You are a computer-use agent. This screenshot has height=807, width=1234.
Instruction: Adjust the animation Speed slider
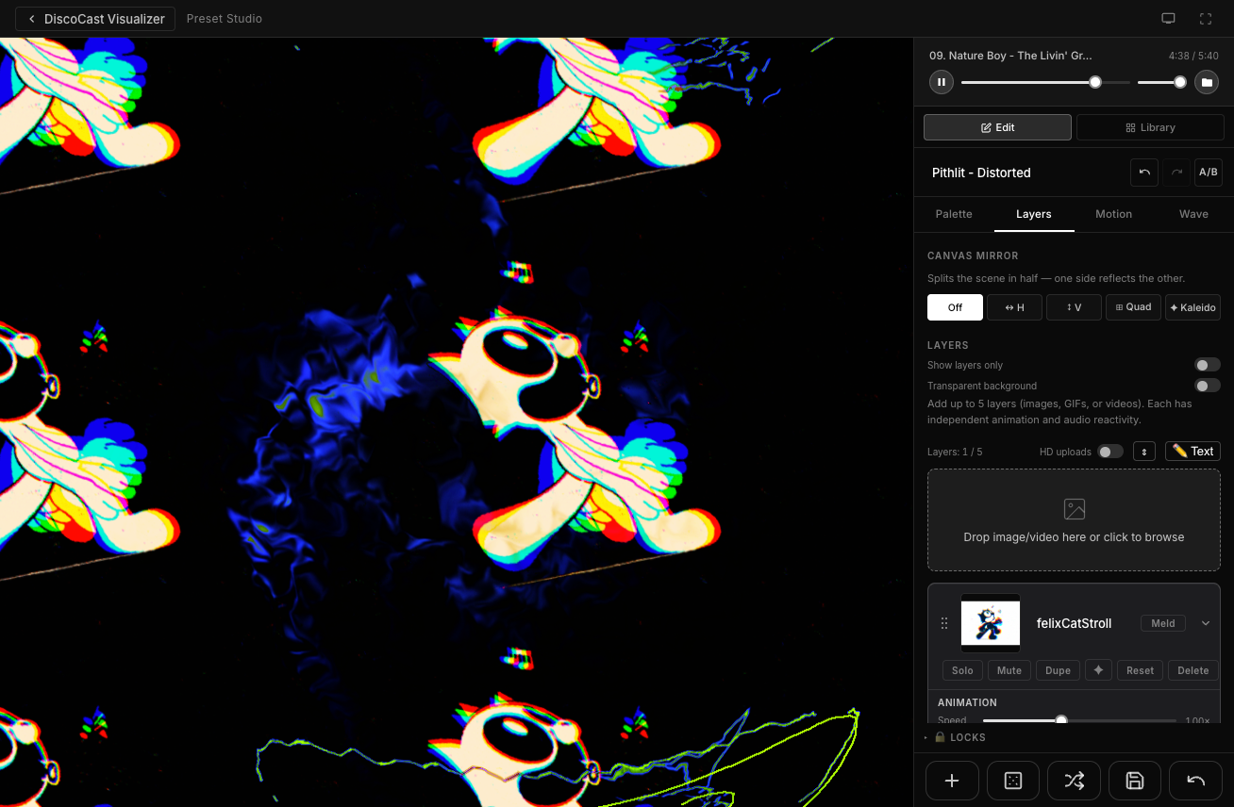1079,720
